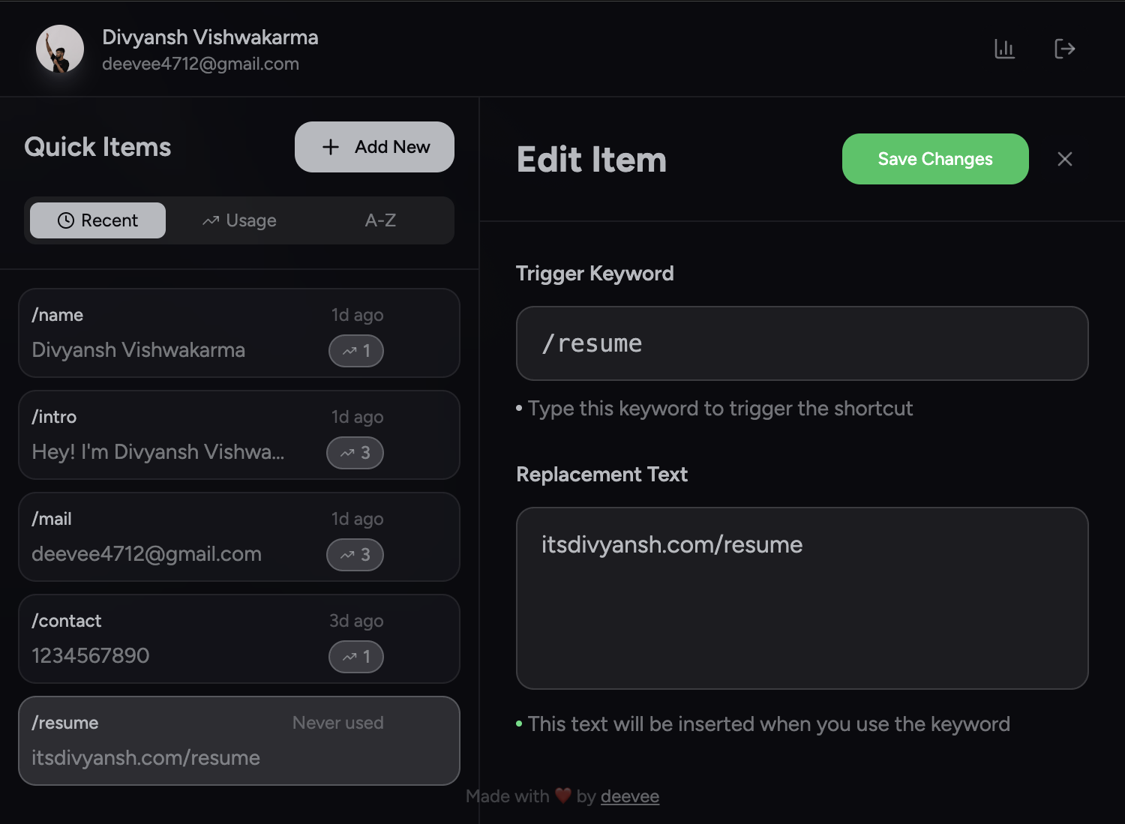Switch to the A-Z sorting tab
The height and width of the screenshot is (824, 1125).
(x=380, y=220)
